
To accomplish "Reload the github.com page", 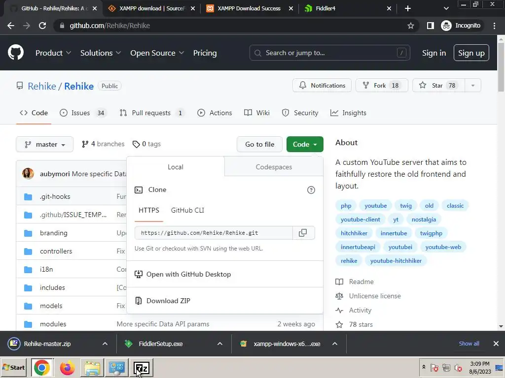I will coord(42,26).
